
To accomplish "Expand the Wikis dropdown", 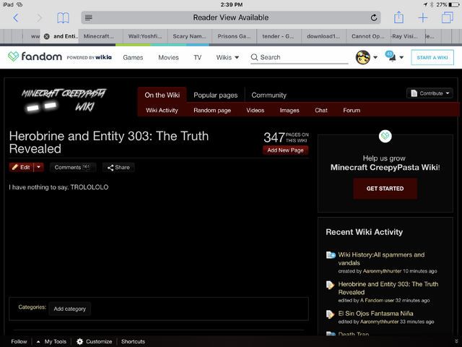I will pos(227,58).
